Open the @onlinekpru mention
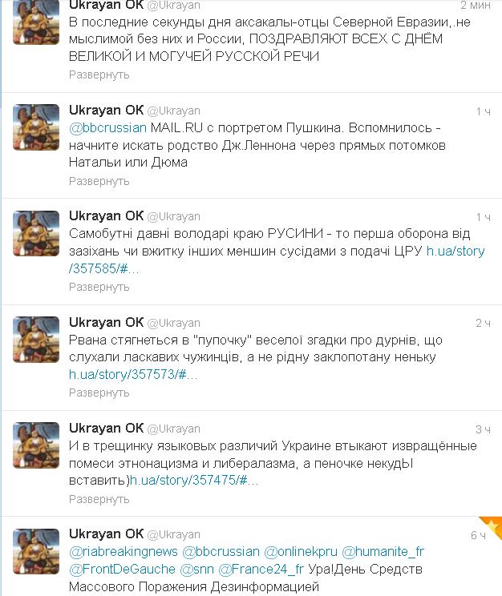Viewport: 502px width, 596px height. (x=301, y=551)
